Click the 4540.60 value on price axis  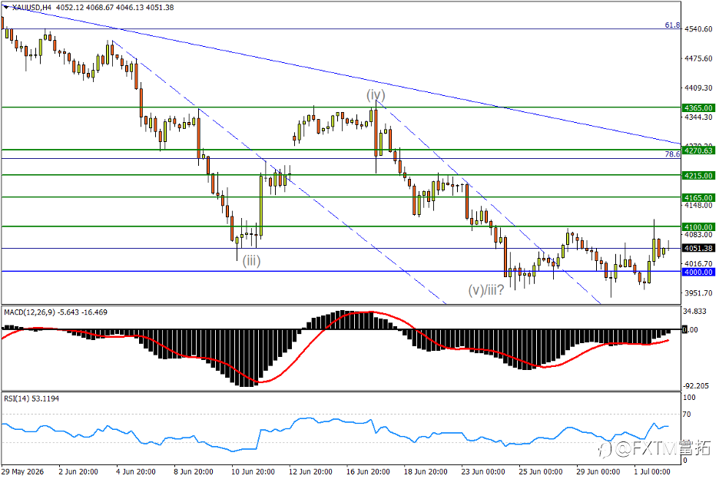pyautogui.click(x=698, y=29)
